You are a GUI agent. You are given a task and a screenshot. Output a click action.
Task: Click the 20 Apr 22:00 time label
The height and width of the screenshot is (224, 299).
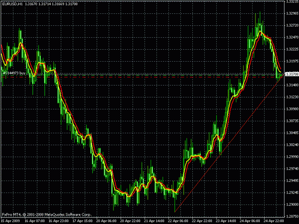(x=130, y=221)
